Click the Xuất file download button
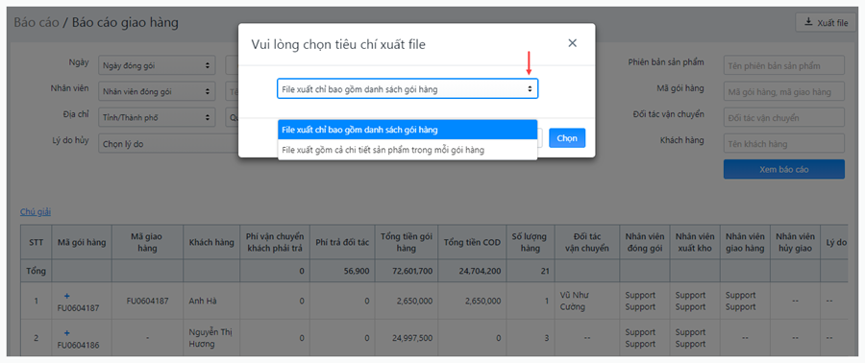The width and height of the screenshot is (865, 363). 826,23
